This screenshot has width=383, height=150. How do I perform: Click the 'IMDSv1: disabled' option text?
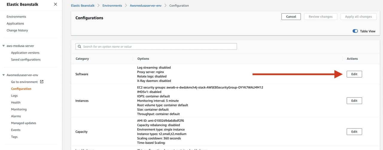pos(149,92)
